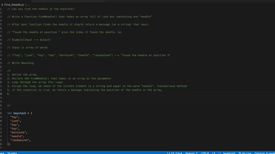Click the '// Example(Input --> Output)' comment
The width and height of the screenshot is (275, 154).
pos(29,40)
